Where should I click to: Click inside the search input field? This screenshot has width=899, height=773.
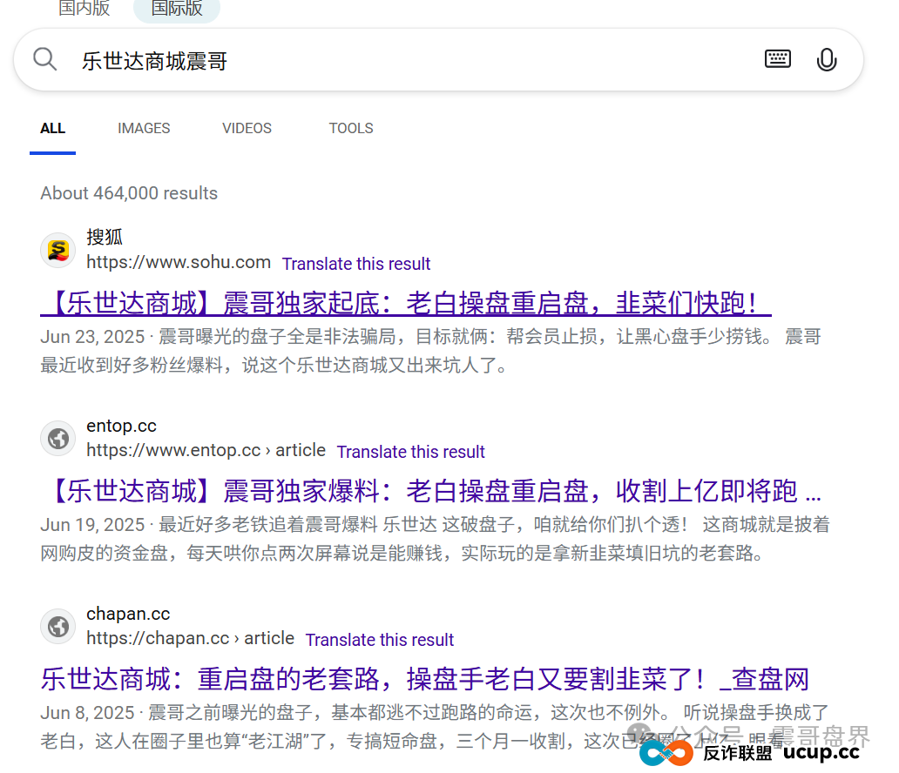(x=348, y=61)
